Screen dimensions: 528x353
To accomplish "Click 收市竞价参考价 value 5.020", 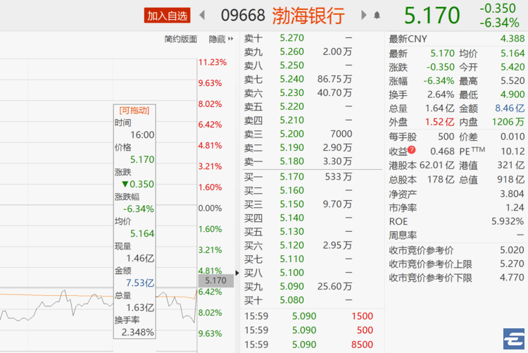I will pos(512,250).
